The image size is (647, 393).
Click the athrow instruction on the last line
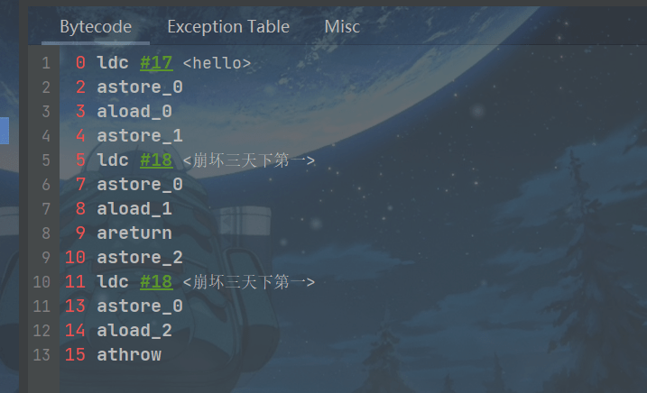tap(128, 355)
